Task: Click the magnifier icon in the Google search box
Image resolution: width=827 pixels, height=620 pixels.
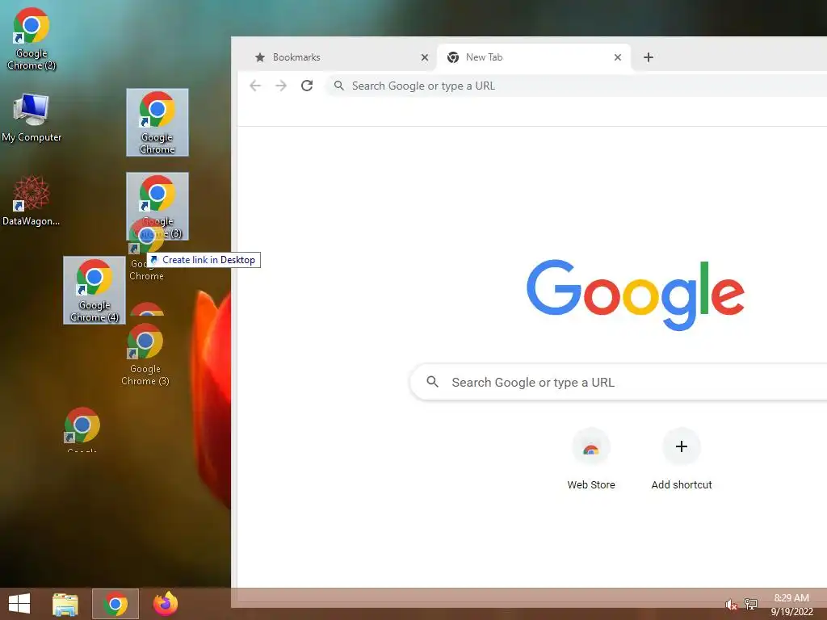Action: 433,382
